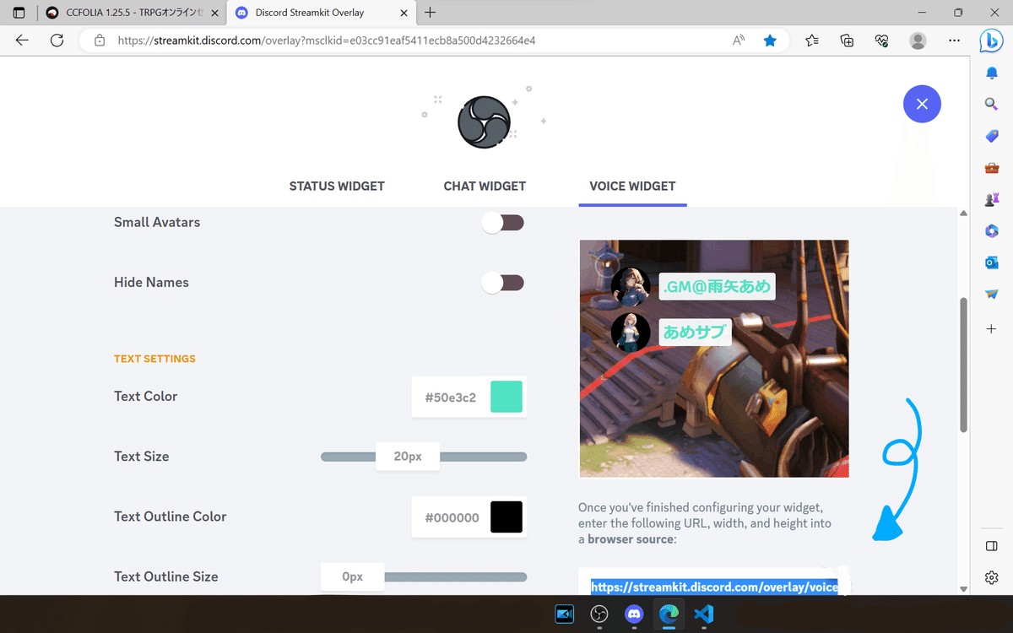
Task: Add a sidebar app with the plus icon
Action: (x=992, y=328)
